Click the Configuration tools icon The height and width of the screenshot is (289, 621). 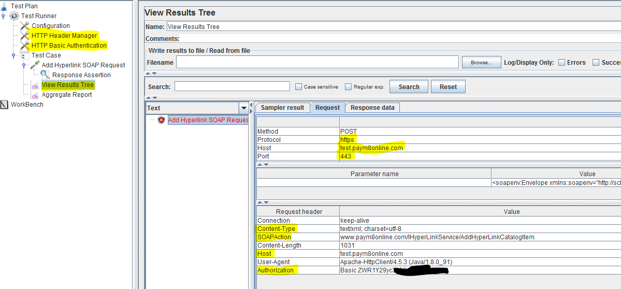pos(24,26)
